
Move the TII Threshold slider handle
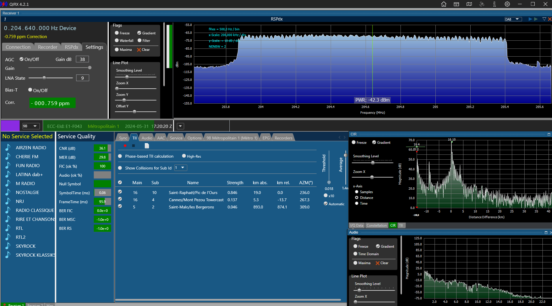tap(329, 182)
